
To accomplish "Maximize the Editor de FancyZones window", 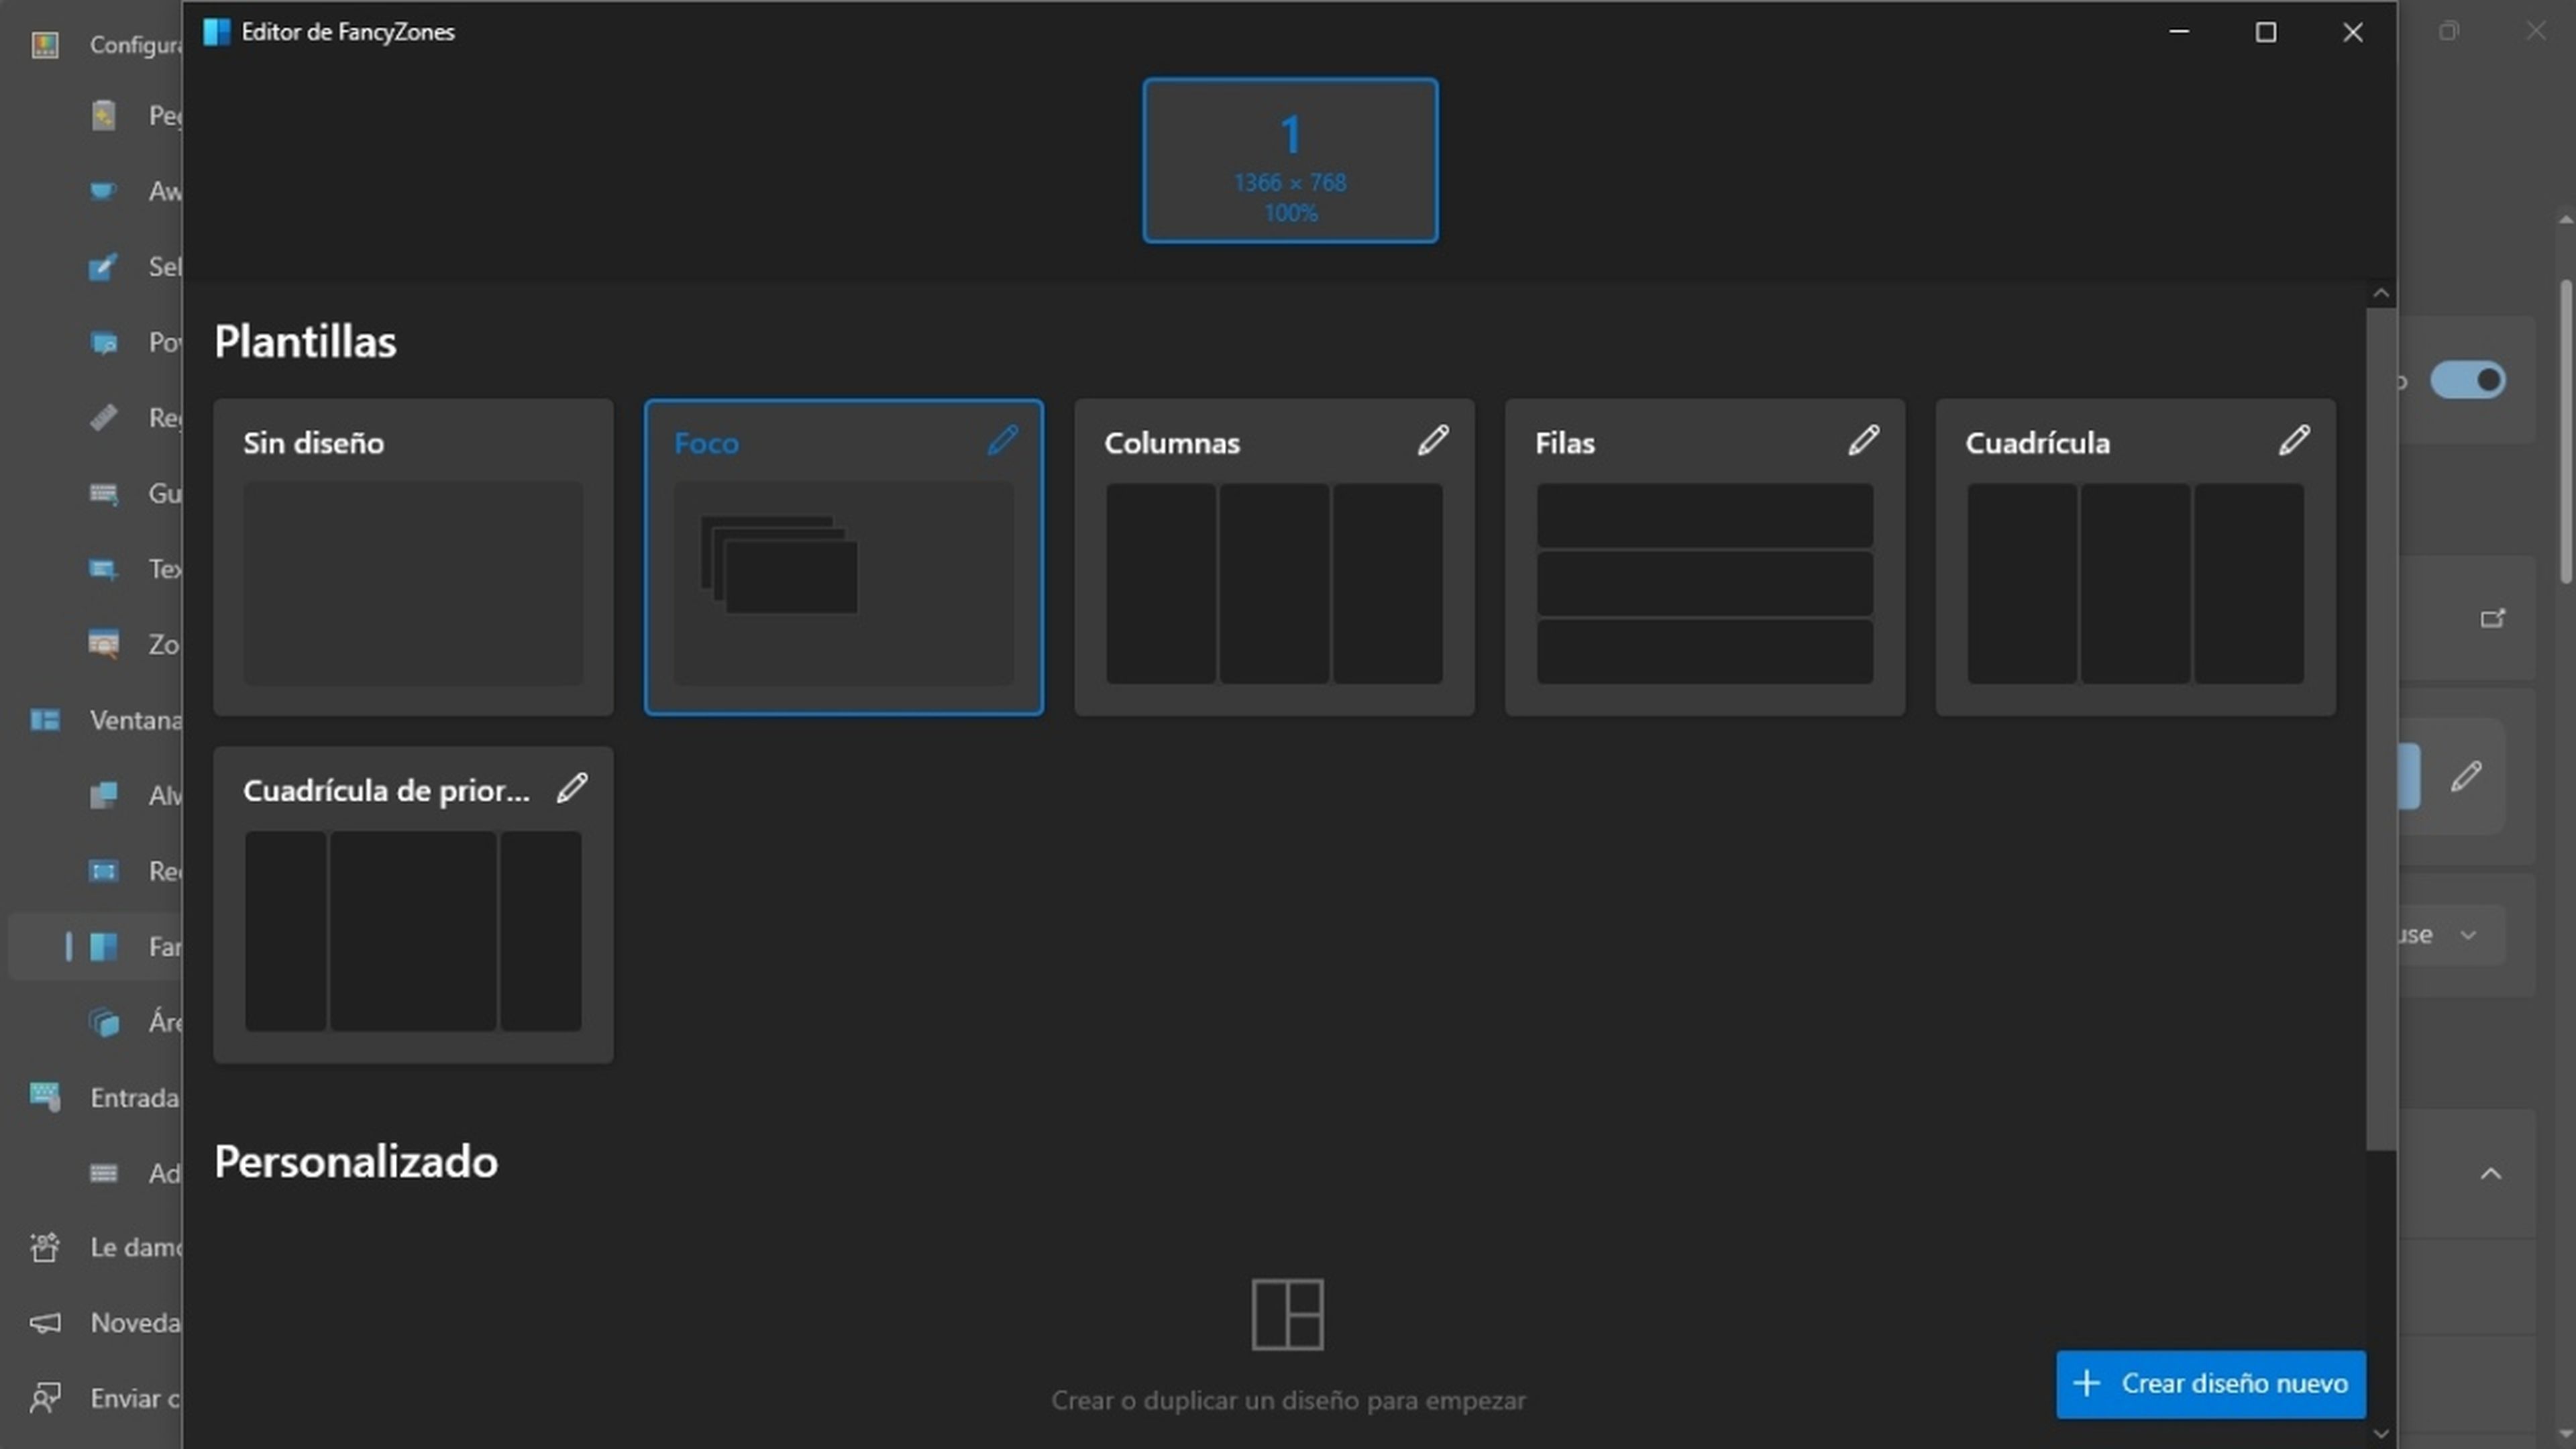I will [2266, 32].
